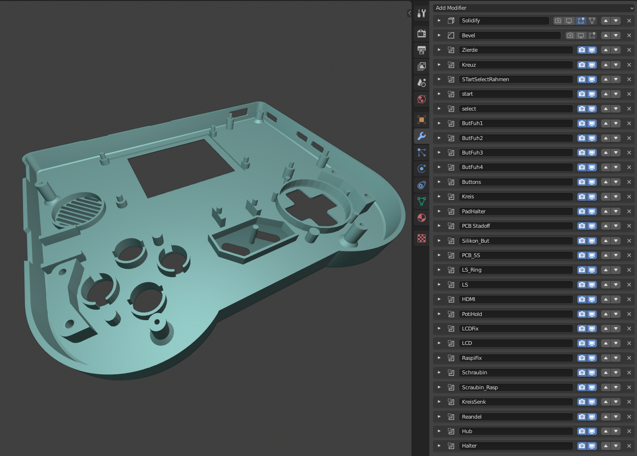Image resolution: width=637 pixels, height=456 pixels.
Task: Open the Render properties tab
Action: pos(421,34)
